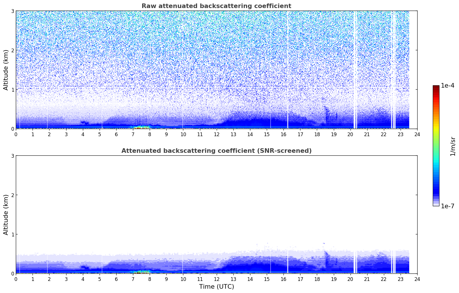The height and width of the screenshot is (293, 459).
Task: Click the colorbar gradient strip
Action: [x=436, y=146]
